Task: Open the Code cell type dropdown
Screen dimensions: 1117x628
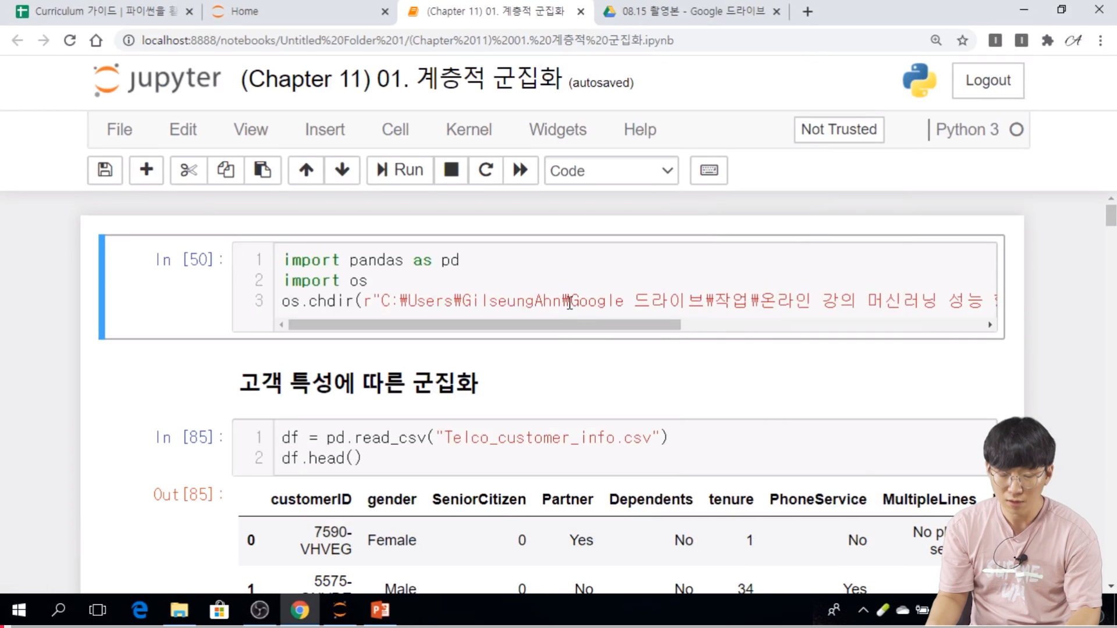Action: point(611,170)
